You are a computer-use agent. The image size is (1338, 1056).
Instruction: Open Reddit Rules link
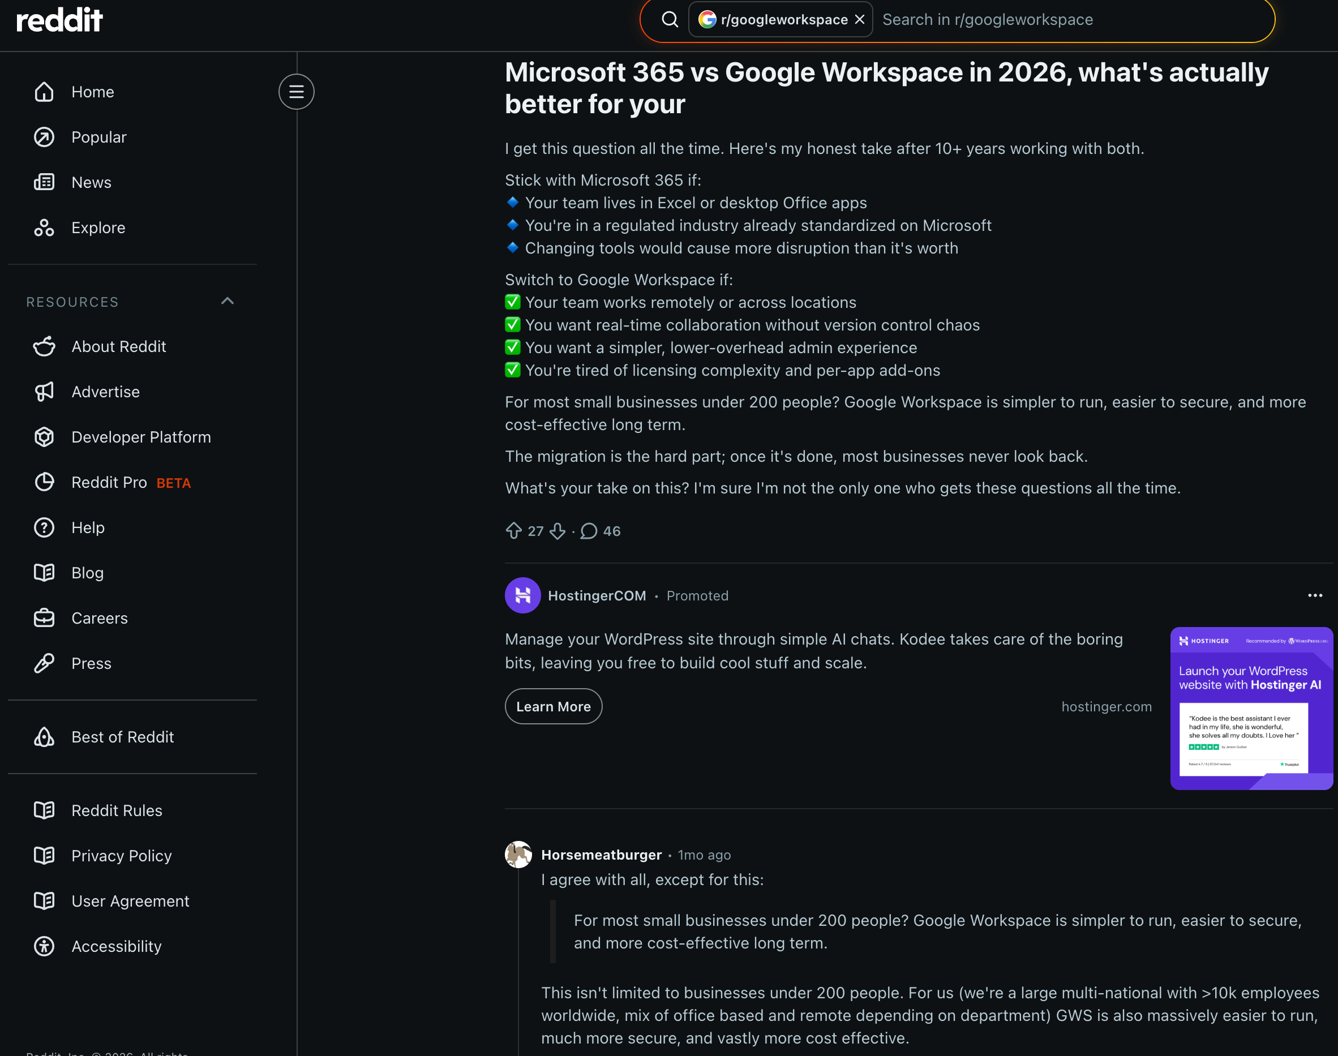pyautogui.click(x=117, y=810)
